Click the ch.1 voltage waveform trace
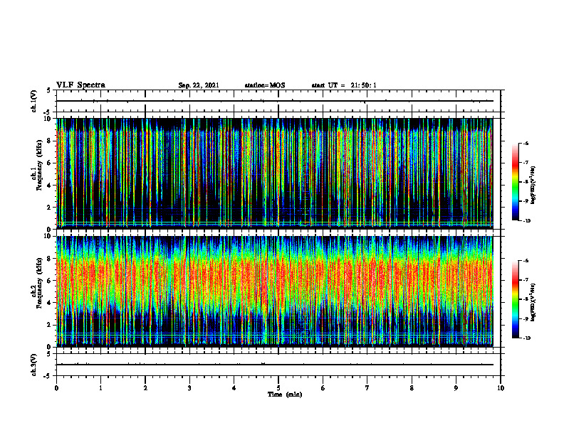The image size is (564, 435). 275,101
